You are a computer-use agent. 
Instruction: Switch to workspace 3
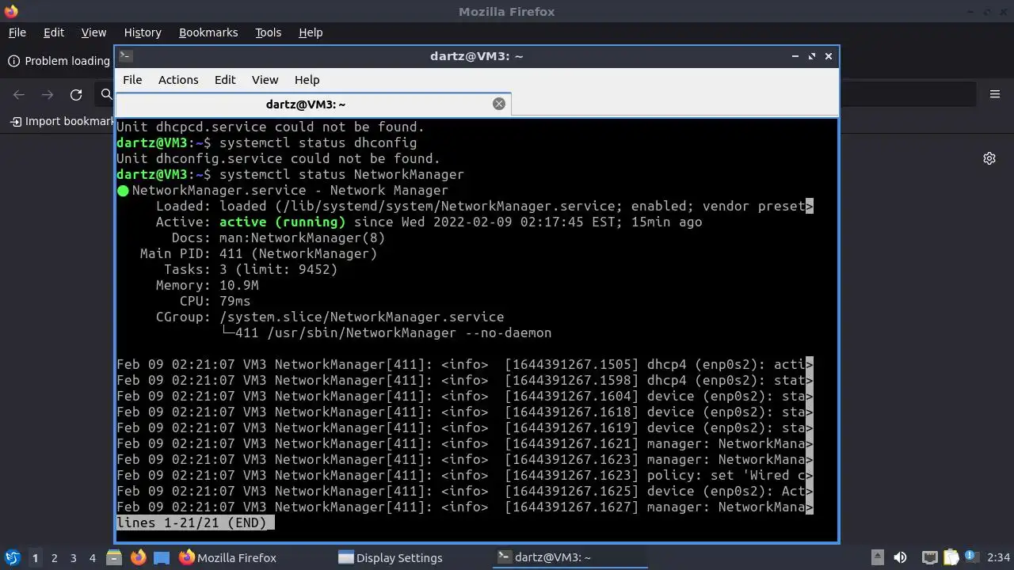tap(73, 558)
